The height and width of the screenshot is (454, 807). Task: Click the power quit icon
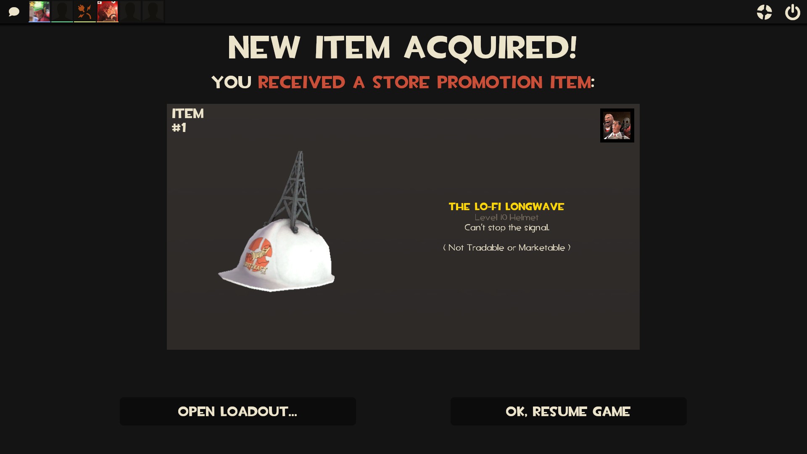tap(793, 12)
